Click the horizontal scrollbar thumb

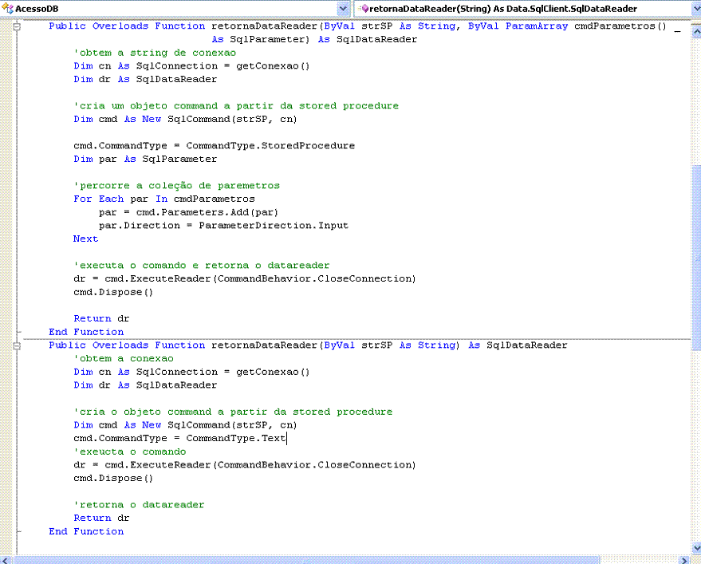(306, 559)
